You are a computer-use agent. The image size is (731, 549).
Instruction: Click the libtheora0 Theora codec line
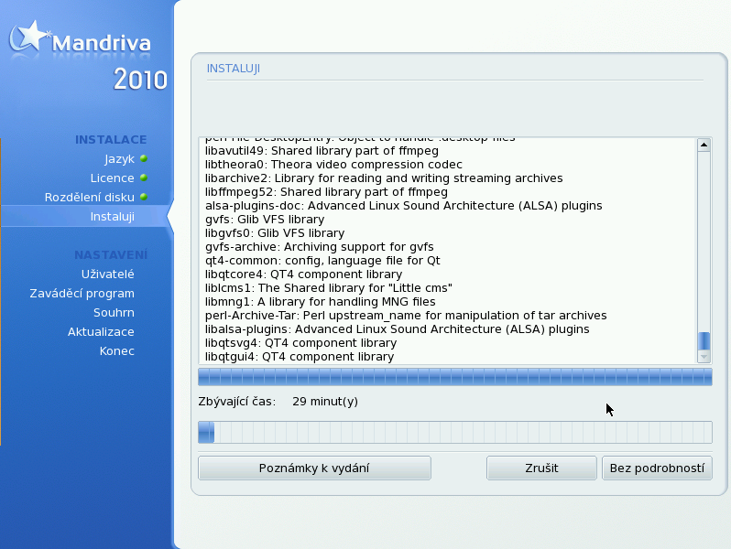pyautogui.click(x=333, y=165)
